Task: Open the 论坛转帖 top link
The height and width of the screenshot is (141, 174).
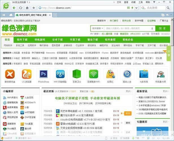Action: [x=151, y=21]
